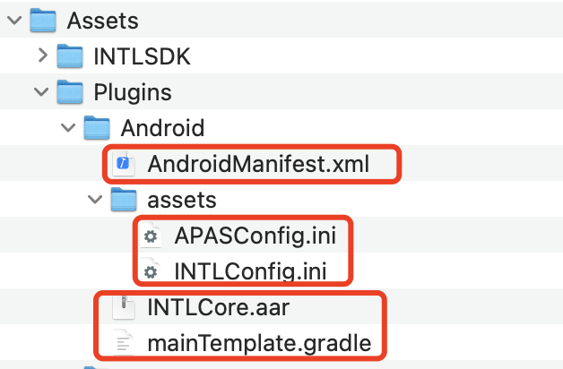Viewport: 563px width, 369px height.
Task: Collapse the Plugins folder
Action: pos(40,92)
